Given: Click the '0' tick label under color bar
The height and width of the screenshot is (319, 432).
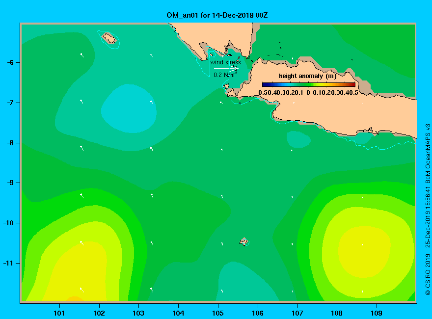Looking at the screenshot, I should coord(308,93).
